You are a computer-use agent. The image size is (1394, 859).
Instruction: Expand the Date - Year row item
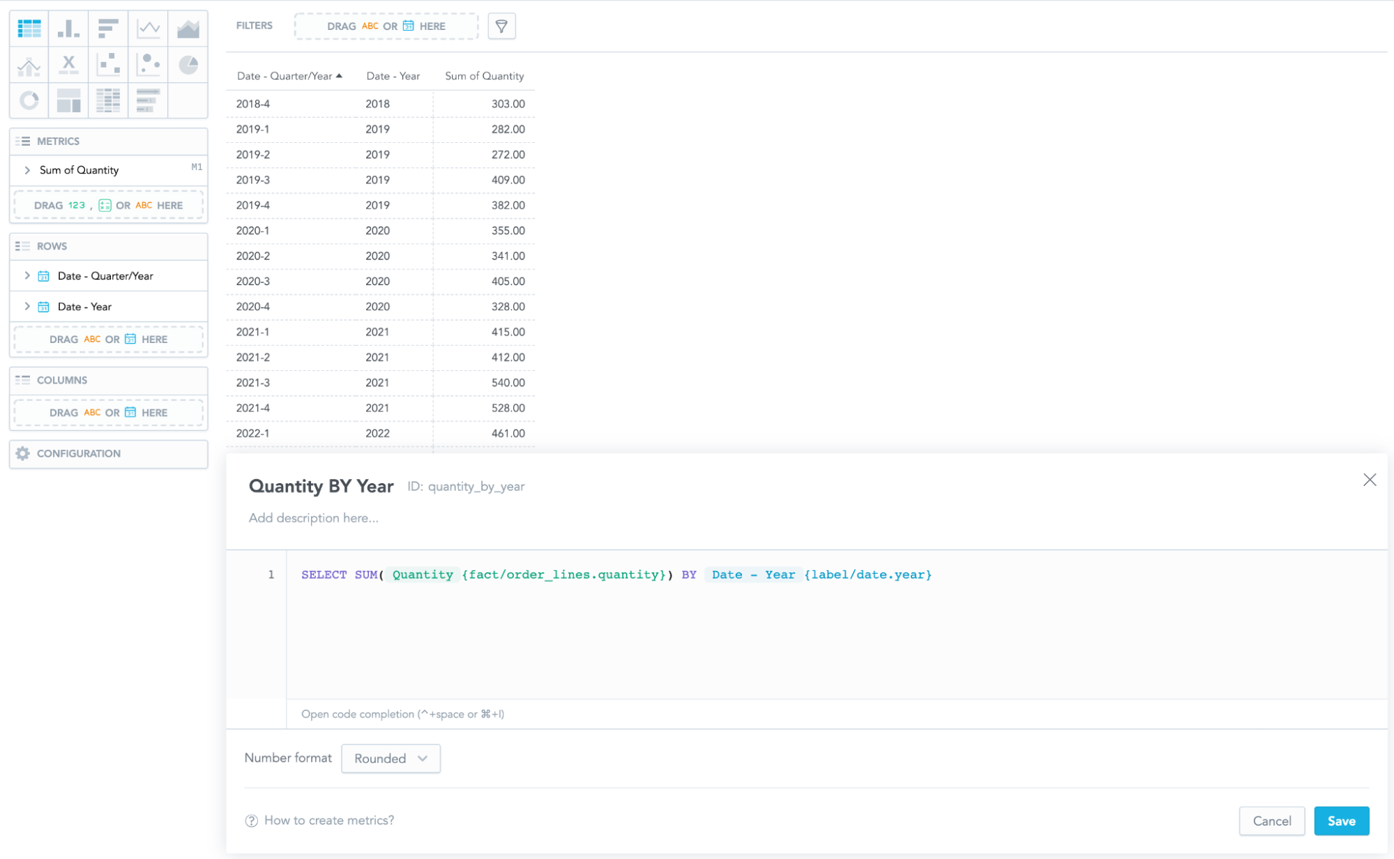(x=27, y=307)
